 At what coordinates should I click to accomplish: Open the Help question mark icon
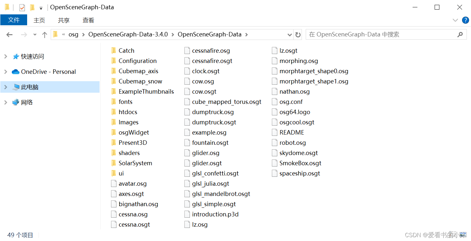click(x=466, y=20)
